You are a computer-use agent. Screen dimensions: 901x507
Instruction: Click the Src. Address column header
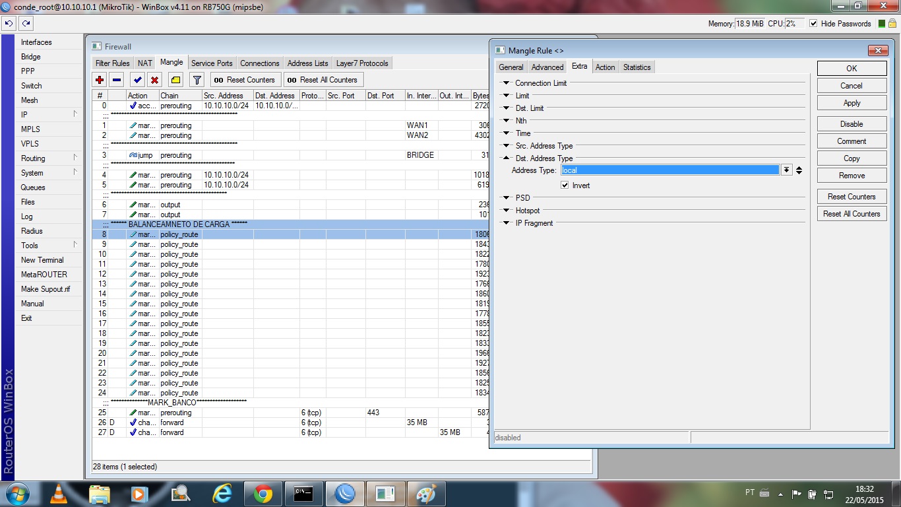pos(228,96)
